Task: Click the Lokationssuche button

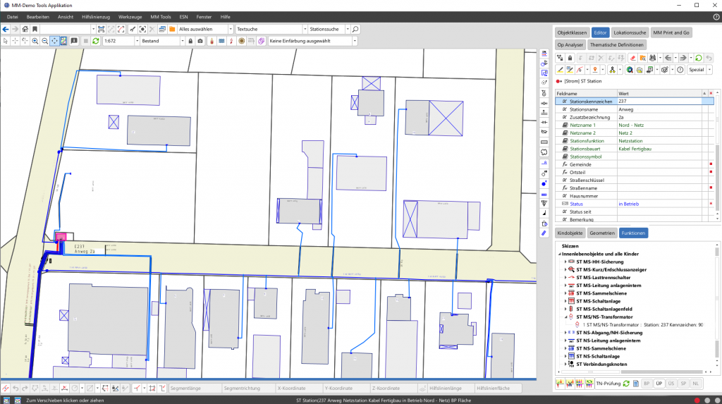Action: point(629,32)
